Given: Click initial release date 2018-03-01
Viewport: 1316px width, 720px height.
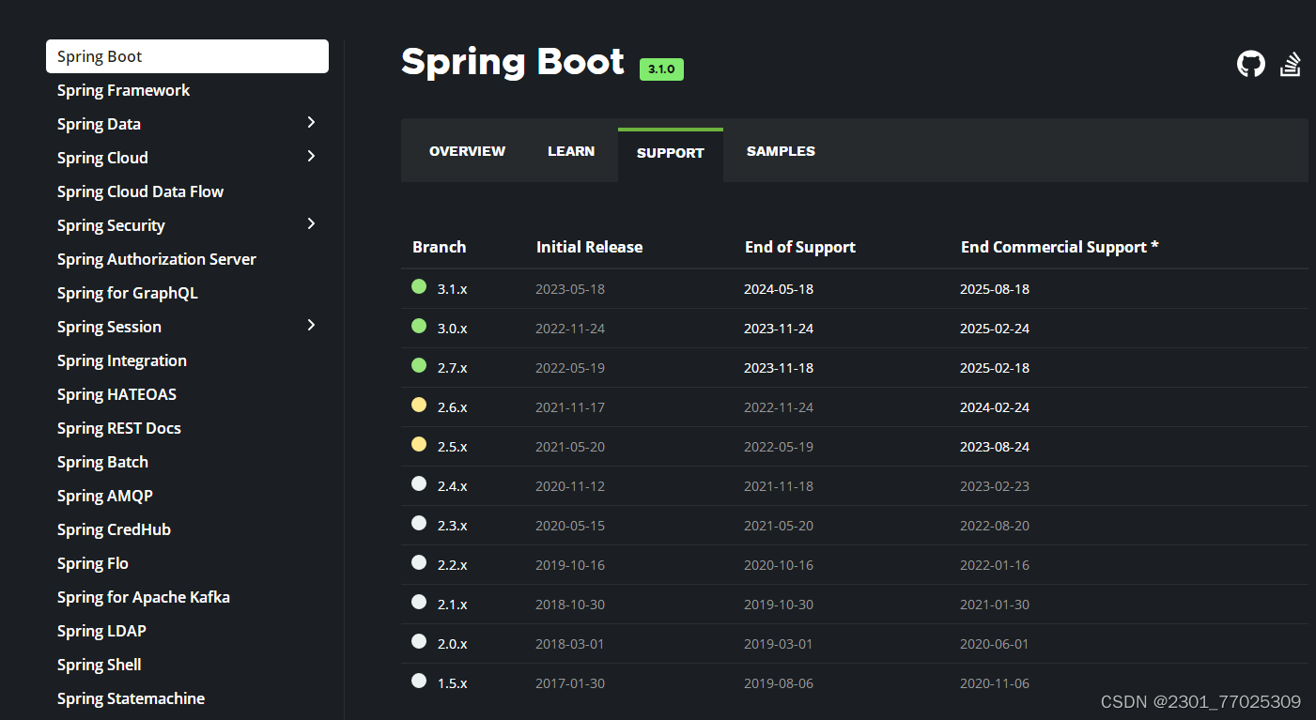Looking at the screenshot, I should click(x=570, y=644).
